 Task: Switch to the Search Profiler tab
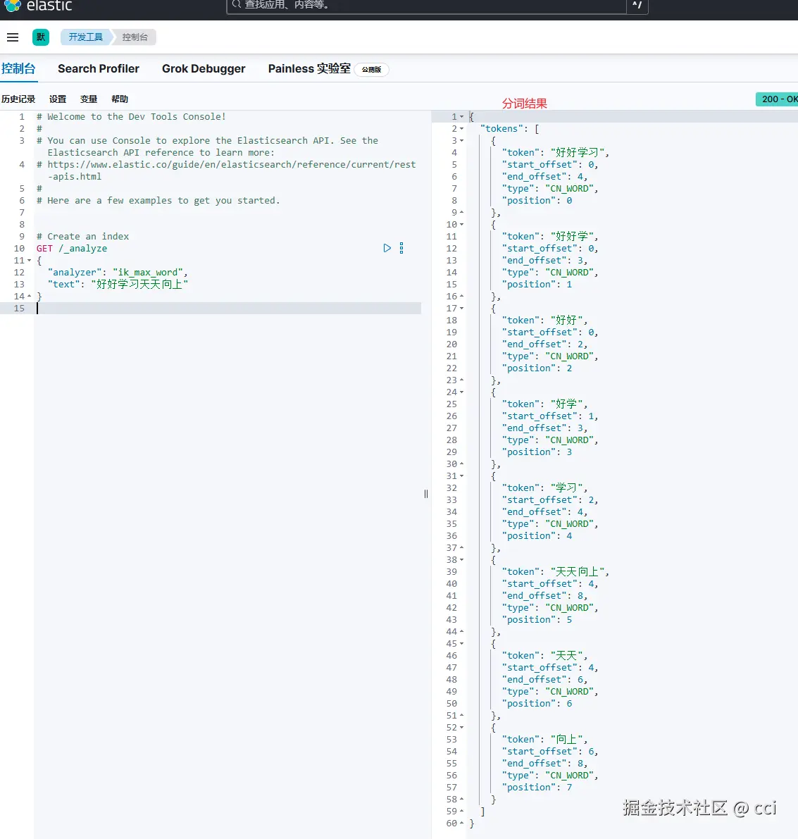point(99,69)
